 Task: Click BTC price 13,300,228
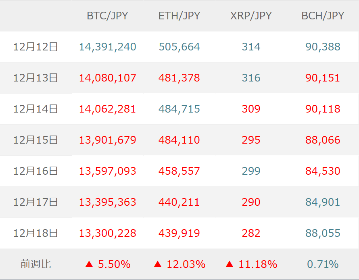pyautogui.click(x=107, y=233)
